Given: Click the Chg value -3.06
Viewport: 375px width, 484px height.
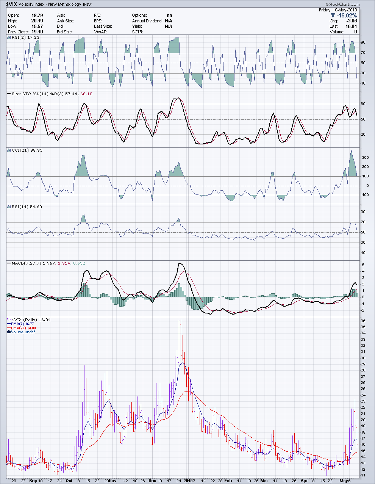Looking at the screenshot, I should click(351, 21).
